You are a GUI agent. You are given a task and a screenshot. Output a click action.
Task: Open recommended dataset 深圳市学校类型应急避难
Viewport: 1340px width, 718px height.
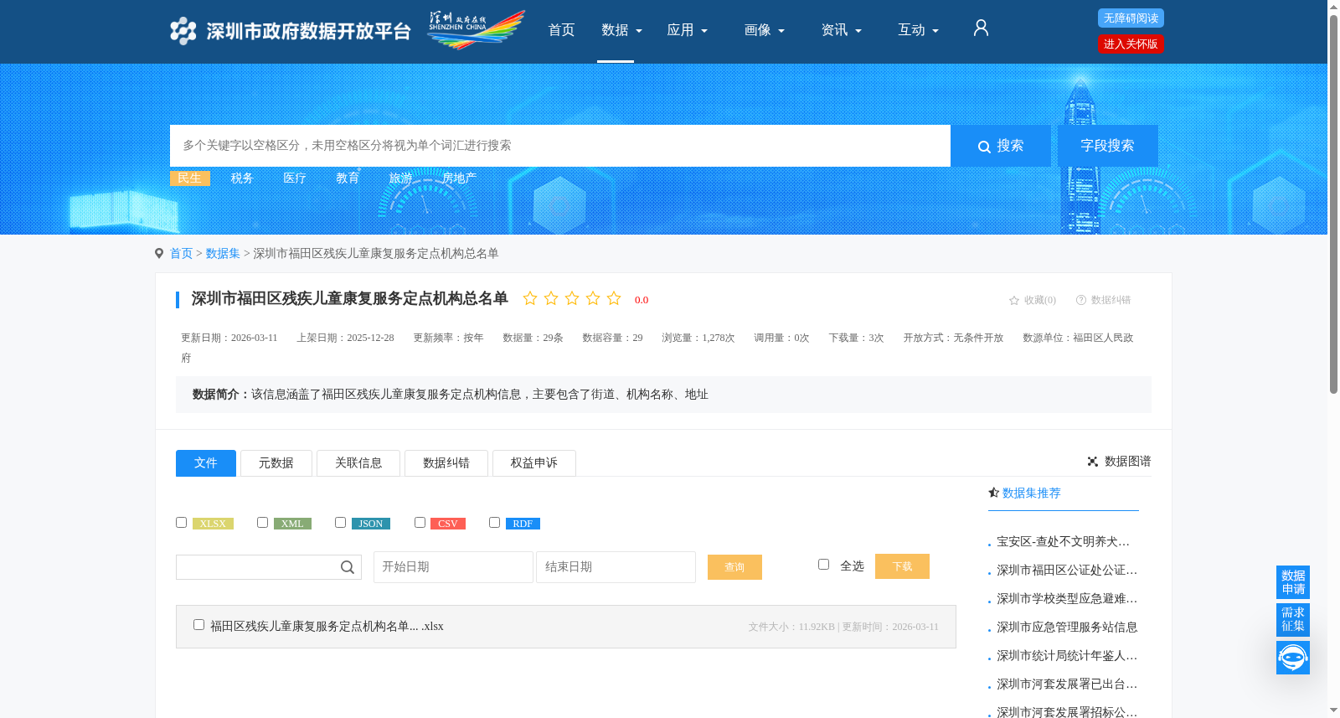point(1066,599)
